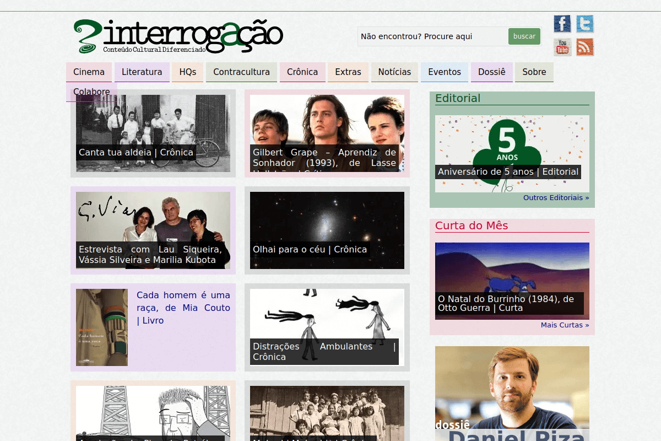Image resolution: width=661 pixels, height=441 pixels.
Task: Open the Extras menu item
Action: pos(348,72)
